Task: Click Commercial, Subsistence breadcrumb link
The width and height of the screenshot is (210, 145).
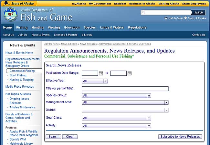Action: (125, 44)
